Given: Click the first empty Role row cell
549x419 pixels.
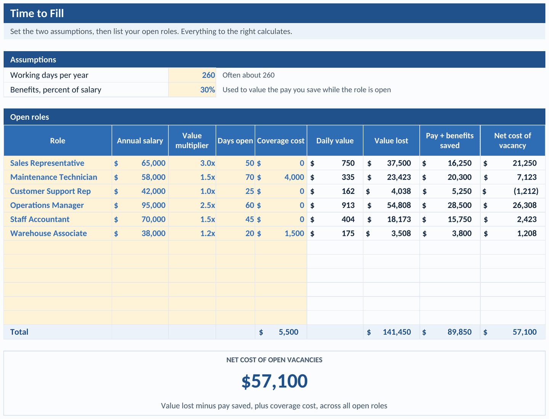Looking at the screenshot, I should (58, 247).
